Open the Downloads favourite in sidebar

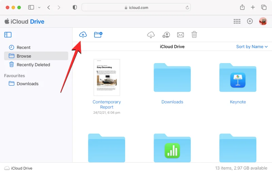coord(27,84)
